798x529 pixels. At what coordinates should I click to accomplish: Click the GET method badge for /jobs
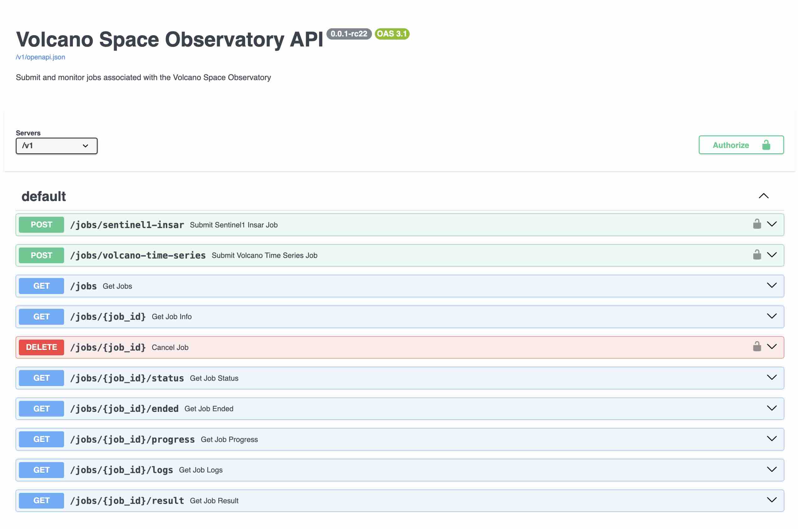click(x=41, y=286)
